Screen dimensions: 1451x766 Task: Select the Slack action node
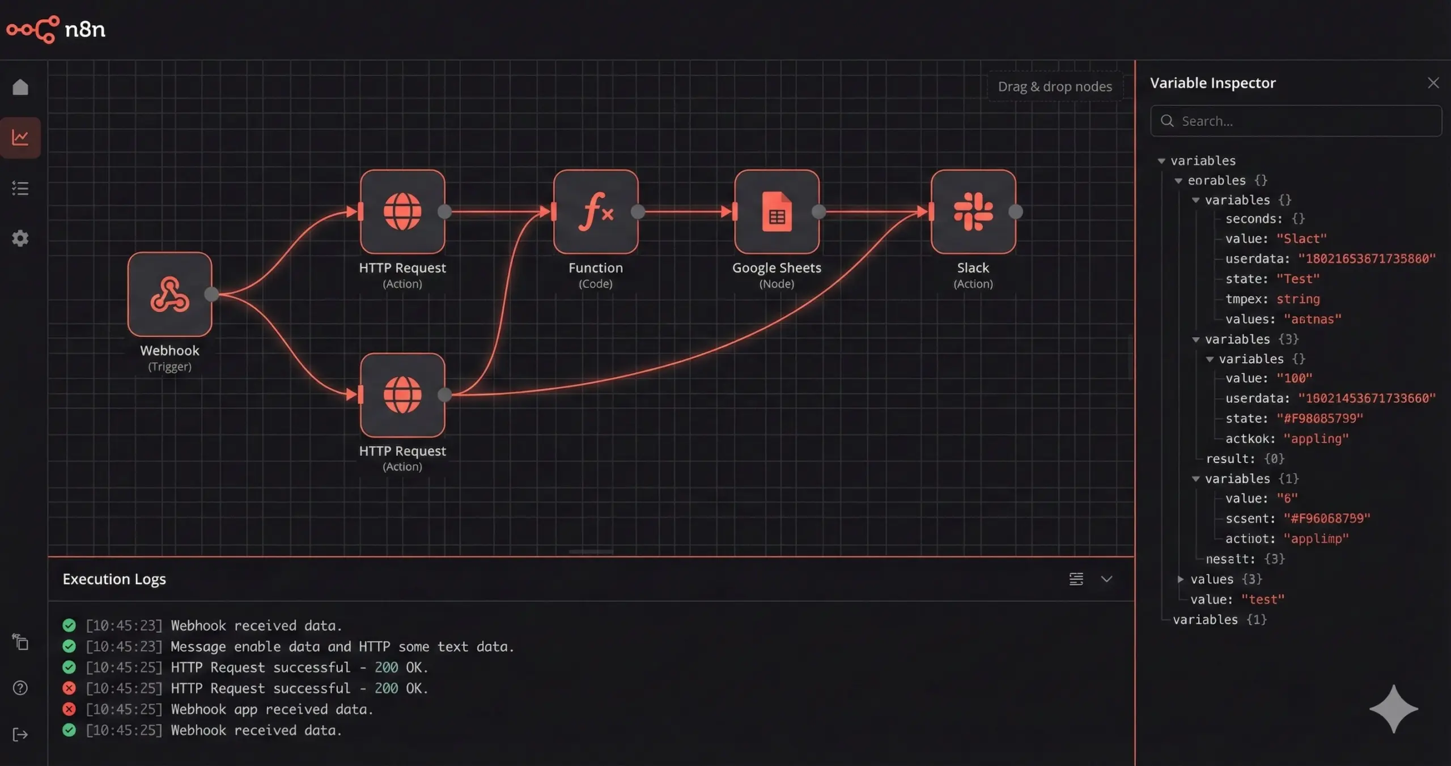973,212
